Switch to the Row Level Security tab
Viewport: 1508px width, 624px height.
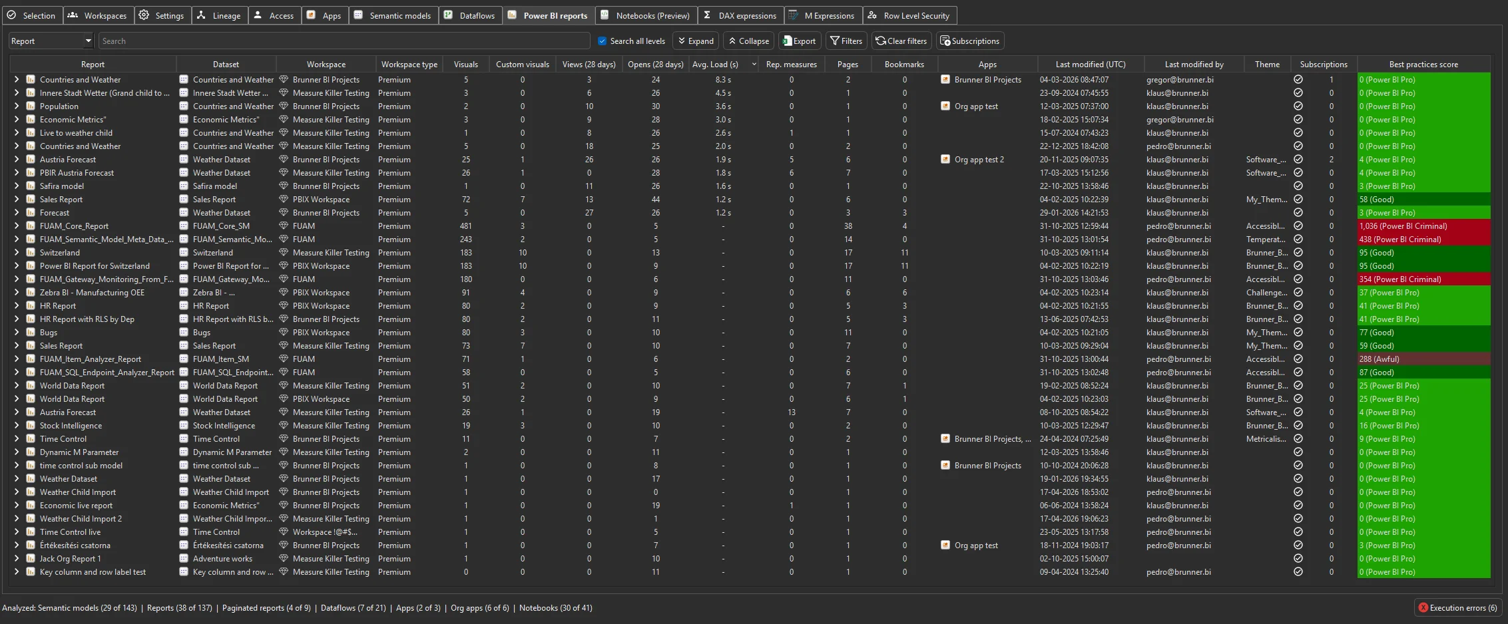coord(909,15)
